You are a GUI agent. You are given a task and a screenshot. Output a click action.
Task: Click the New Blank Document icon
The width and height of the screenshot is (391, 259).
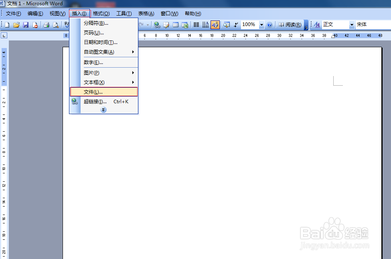pyautogui.click(x=7, y=25)
